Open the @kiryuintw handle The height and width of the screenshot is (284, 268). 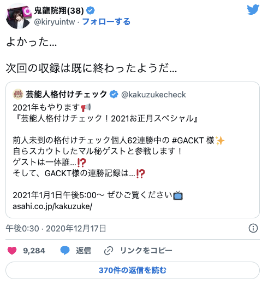(55, 22)
